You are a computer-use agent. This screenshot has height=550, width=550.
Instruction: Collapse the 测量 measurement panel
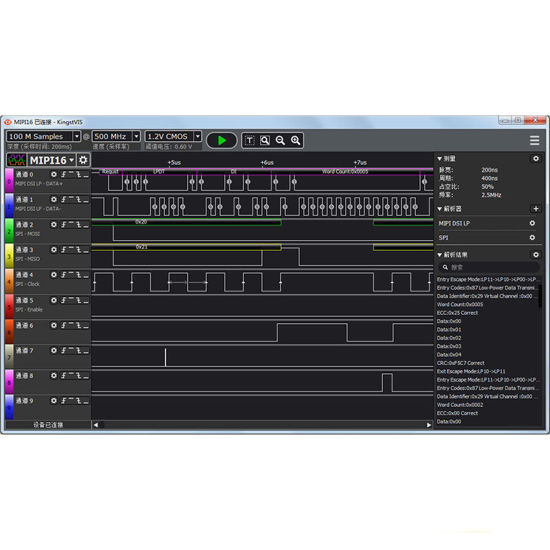pos(440,159)
